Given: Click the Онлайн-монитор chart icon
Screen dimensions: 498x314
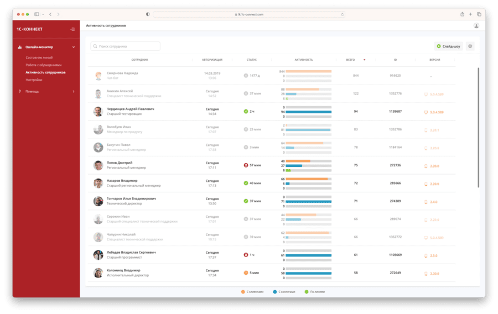Looking at the screenshot, I should tap(20, 47).
